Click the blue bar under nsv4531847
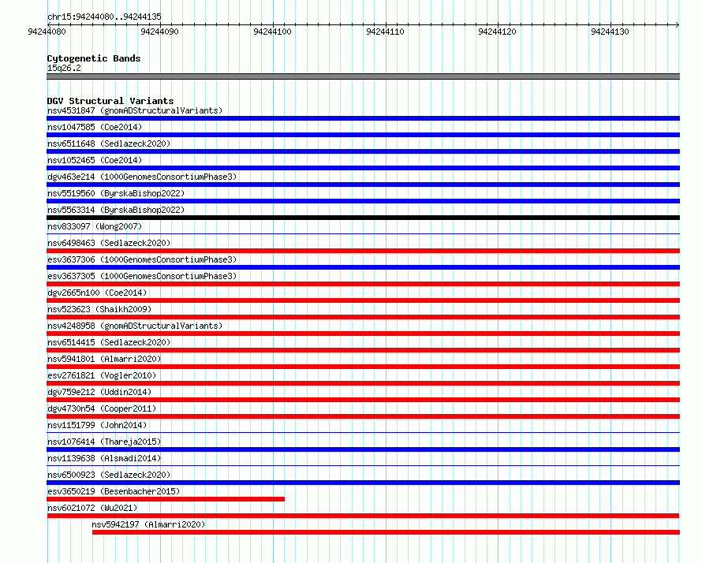 pos(363,118)
